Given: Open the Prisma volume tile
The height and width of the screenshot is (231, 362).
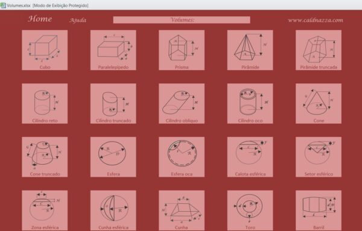Looking at the screenshot, I should tap(182, 50).
